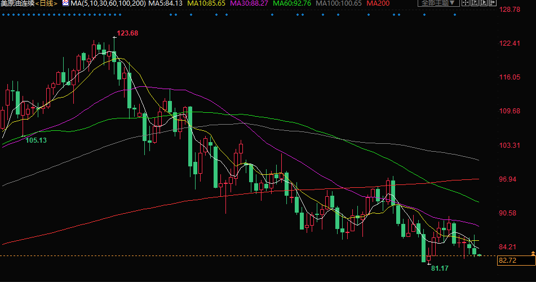Click the 81.17 low price marker
536x282 pixels.
click(x=440, y=268)
